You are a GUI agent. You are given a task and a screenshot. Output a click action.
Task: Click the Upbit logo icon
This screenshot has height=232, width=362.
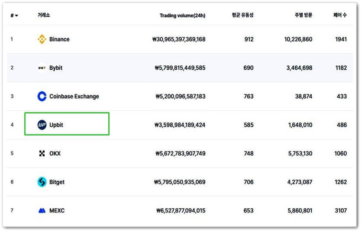[42, 125]
